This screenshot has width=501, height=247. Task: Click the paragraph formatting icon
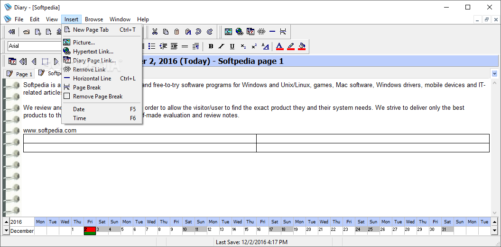tap(196, 46)
